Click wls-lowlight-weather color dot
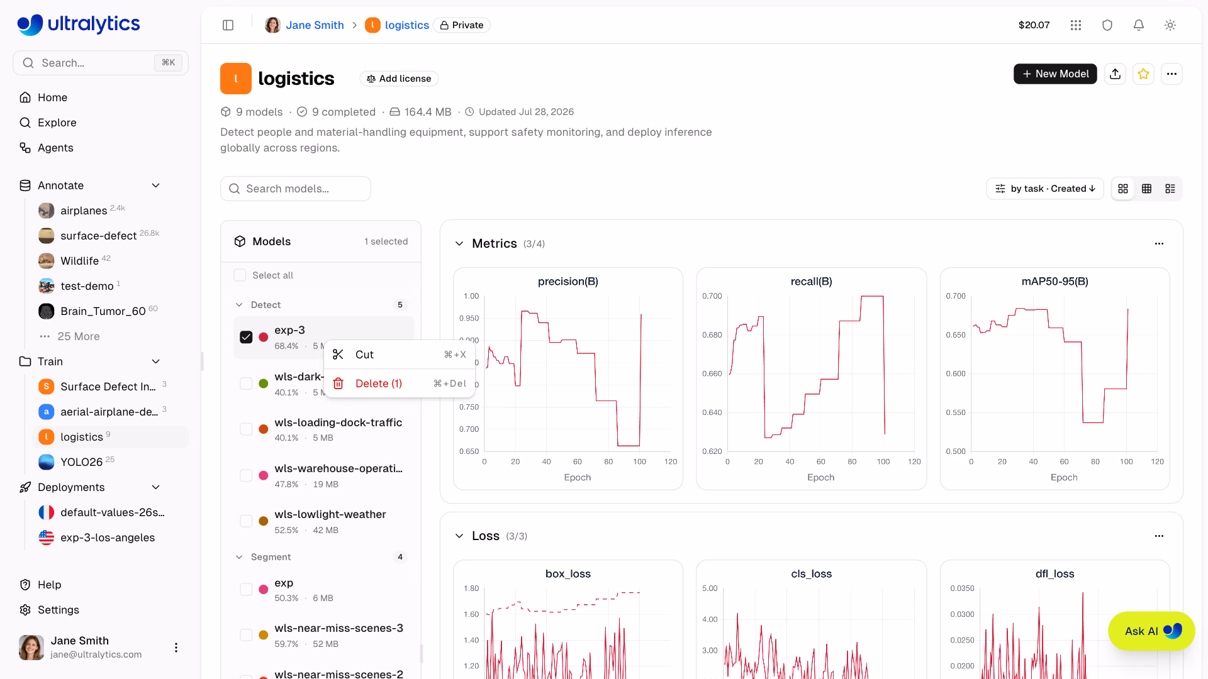The height and width of the screenshot is (679, 1208). click(264, 522)
